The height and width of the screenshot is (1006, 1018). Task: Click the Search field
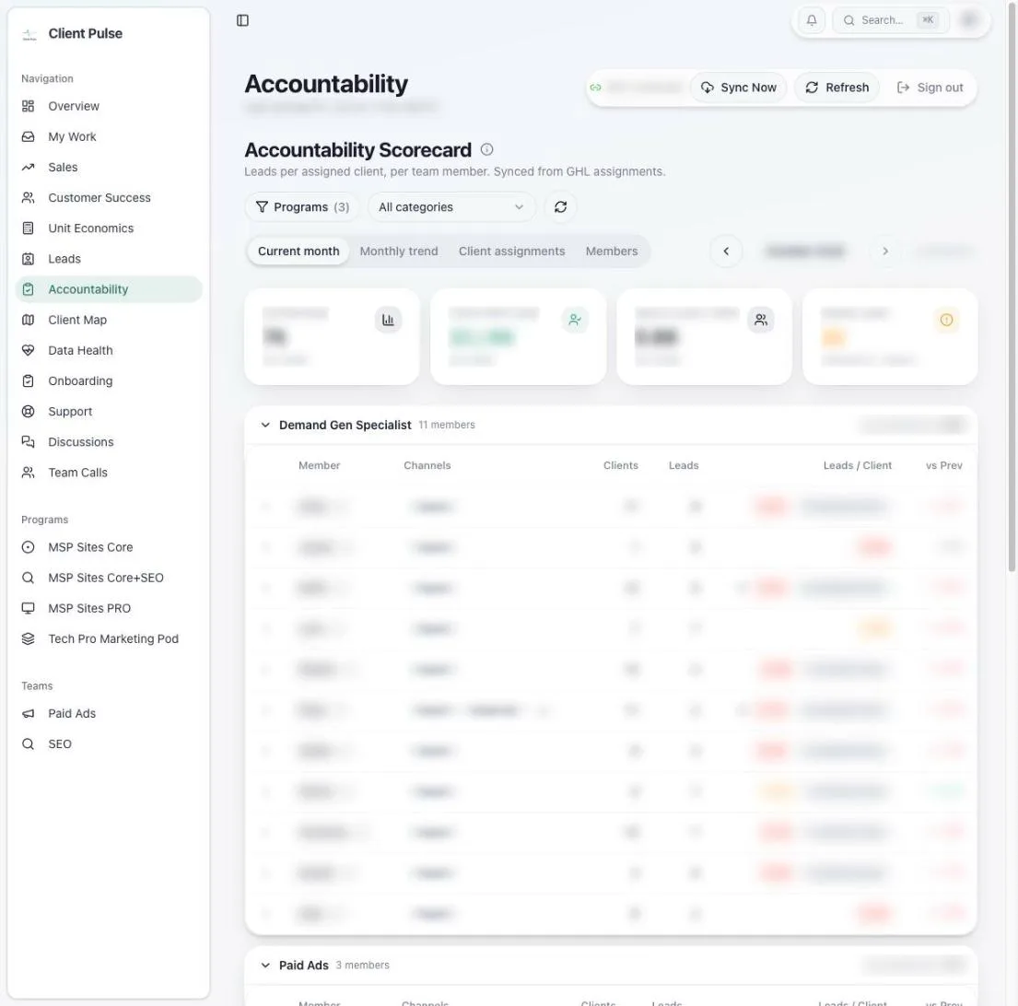tap(891, 21)
